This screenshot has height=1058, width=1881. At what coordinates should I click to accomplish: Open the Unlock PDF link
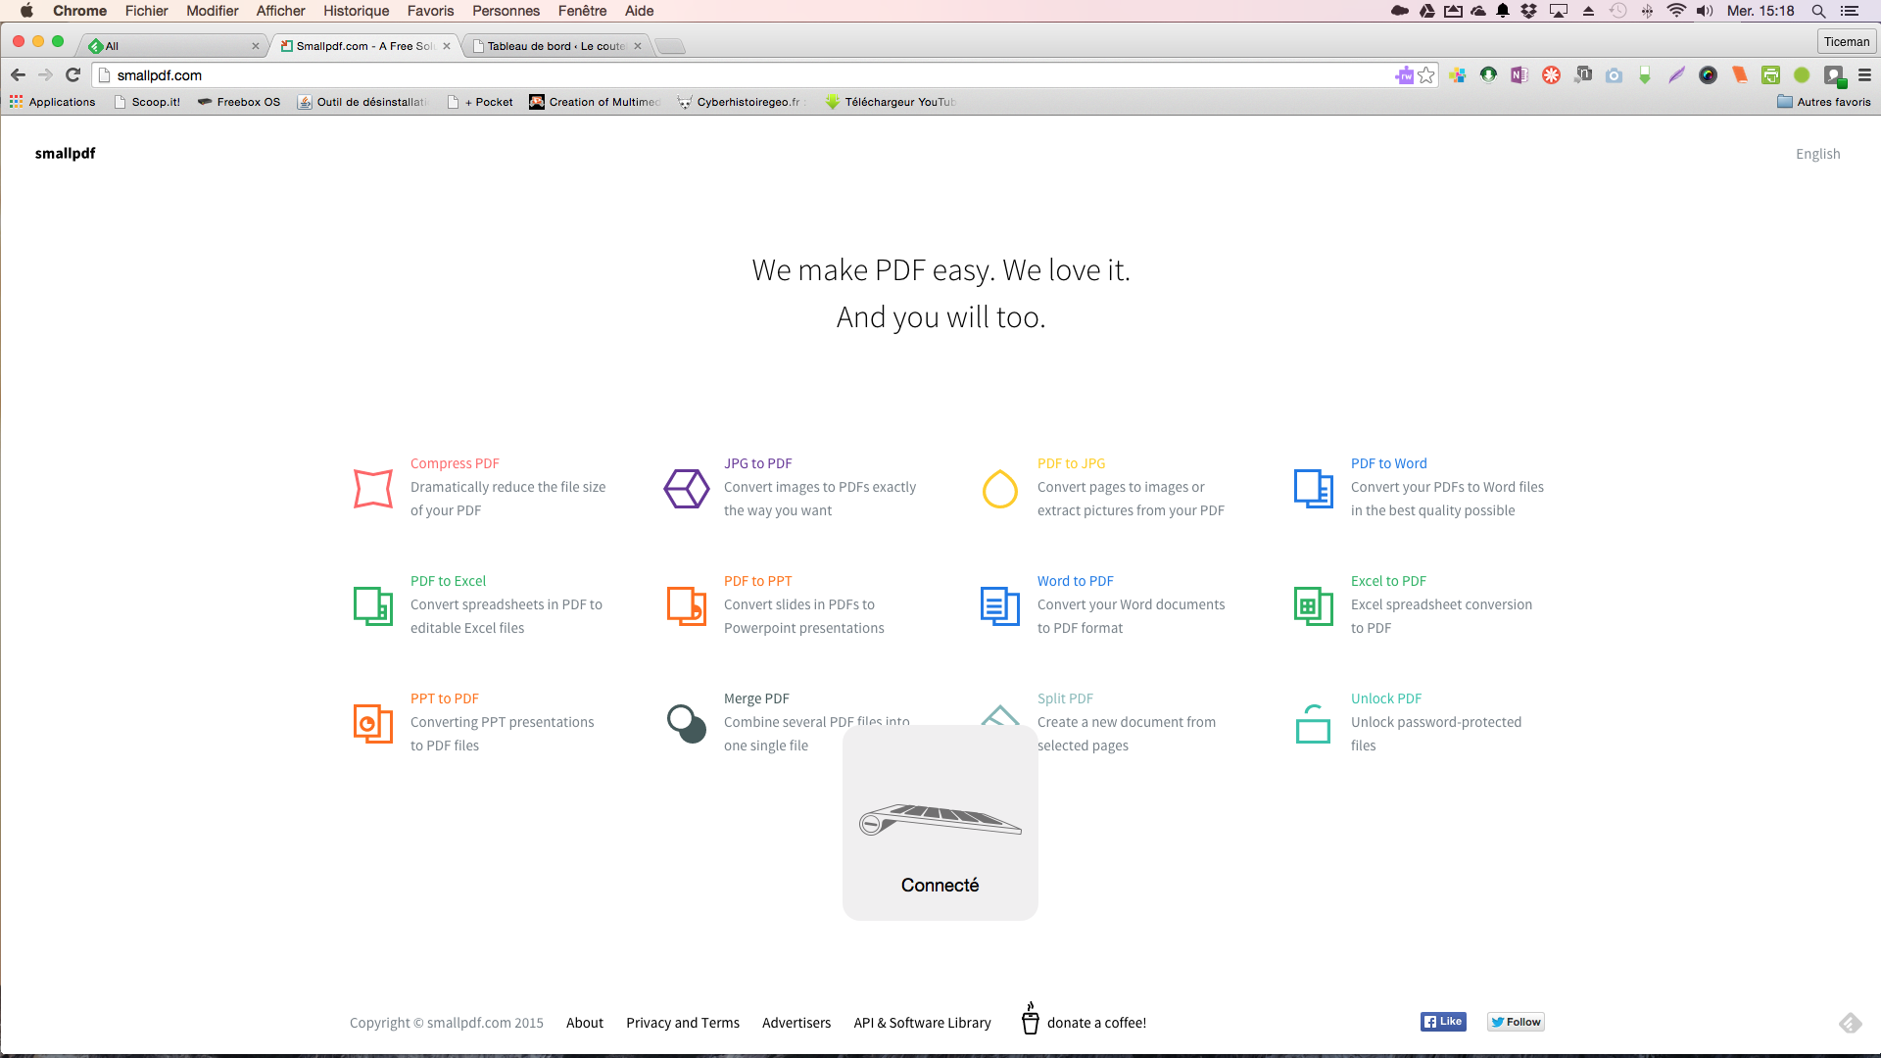(1385, 698)
